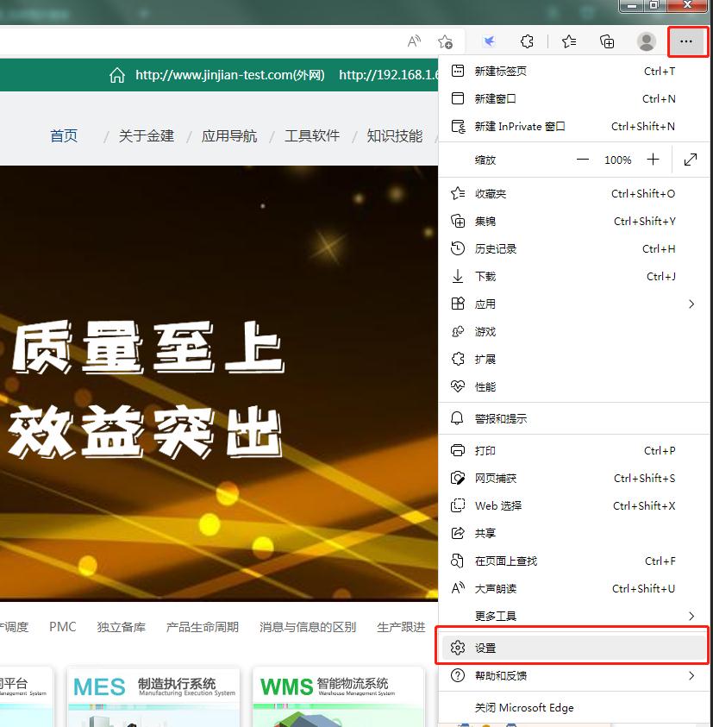Select 在页面上查找 menu entry
713x727 pixels.
(573, 561)
